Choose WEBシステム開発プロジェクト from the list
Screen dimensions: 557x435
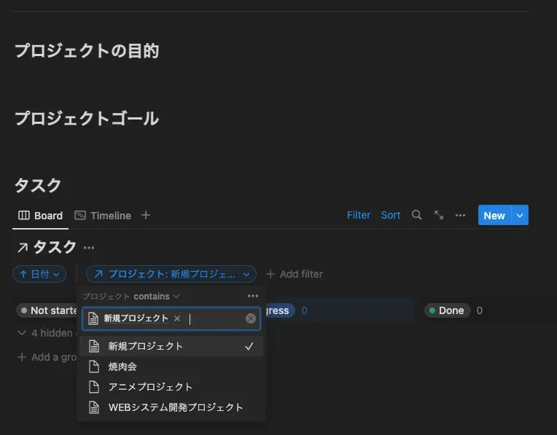[175, 407]
